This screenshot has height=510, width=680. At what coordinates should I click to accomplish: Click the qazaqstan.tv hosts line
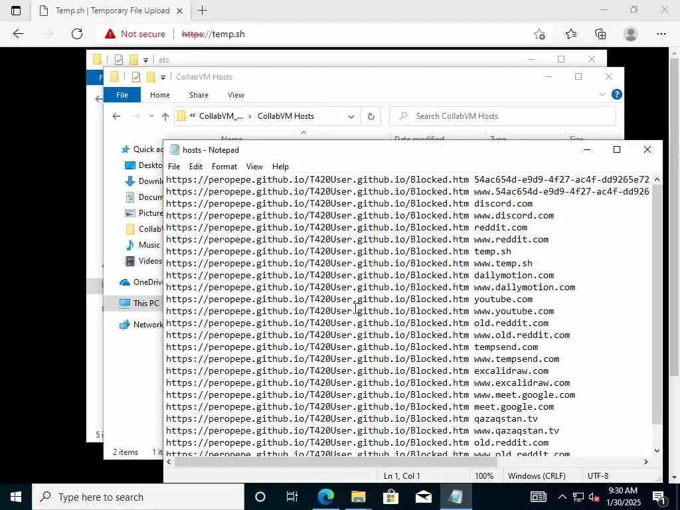(x=352, y=419)
